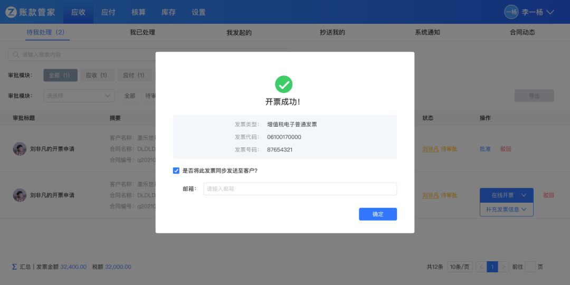This screenshot has width=570, height=285.
Task: Click the green success checkmark icon
Action: [x=283, y=84]
